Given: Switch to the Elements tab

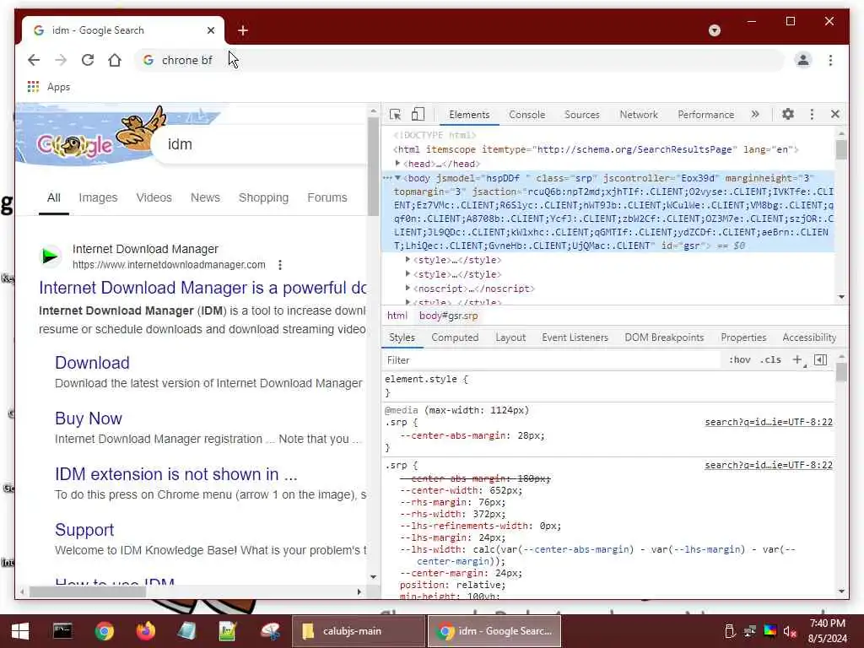Looking at the screenshot, I should [x=469, y=115].
